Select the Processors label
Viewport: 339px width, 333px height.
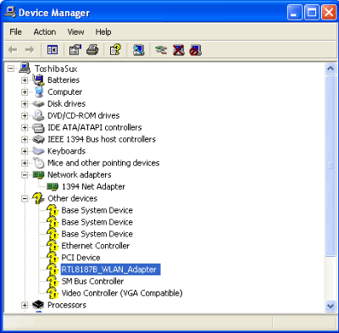tap(67, 305)
